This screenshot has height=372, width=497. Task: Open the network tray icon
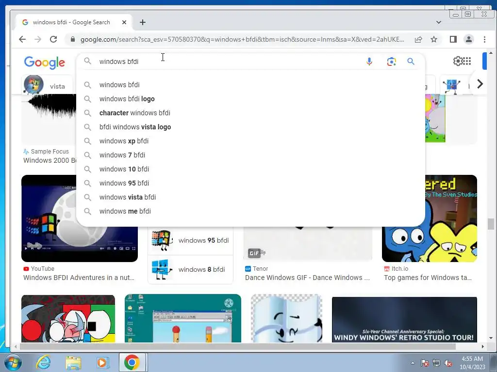[436, 363]
